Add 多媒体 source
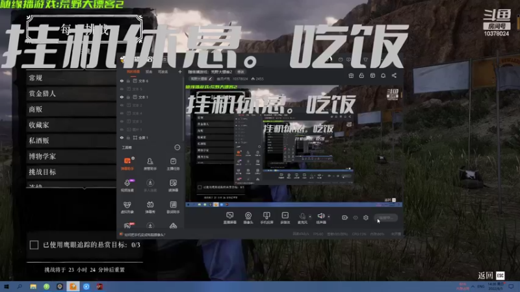Image resolution: width=520 pixels, height=292 pixels. tap(285, 218)
